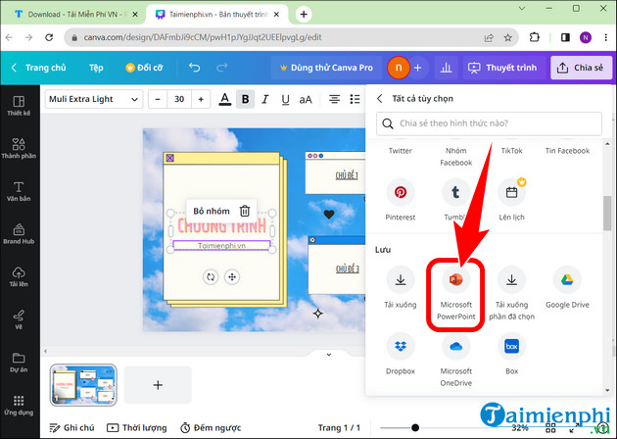Decrease font size with minus button
Image resolution: width=617 pixels, height=439 pixels.
[x=158, y=99]
